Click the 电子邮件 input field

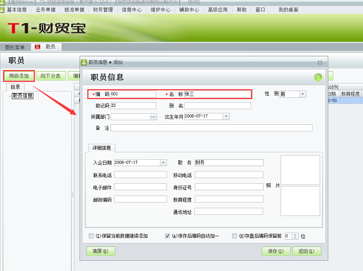point(141,187)
